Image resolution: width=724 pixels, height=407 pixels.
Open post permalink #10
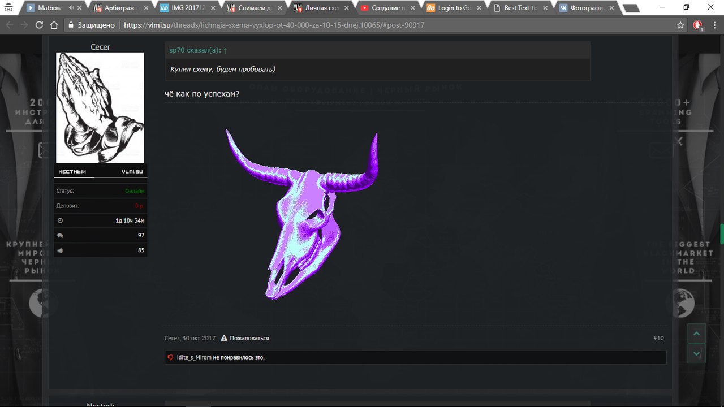click(658, 338)
